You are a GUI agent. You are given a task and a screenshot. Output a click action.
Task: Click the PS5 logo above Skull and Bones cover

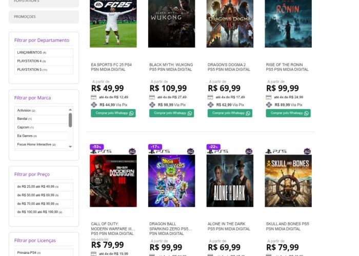tap(276, 152)
